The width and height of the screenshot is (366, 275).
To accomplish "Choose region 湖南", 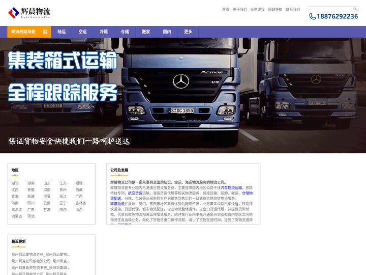I will tap(31, 183).
